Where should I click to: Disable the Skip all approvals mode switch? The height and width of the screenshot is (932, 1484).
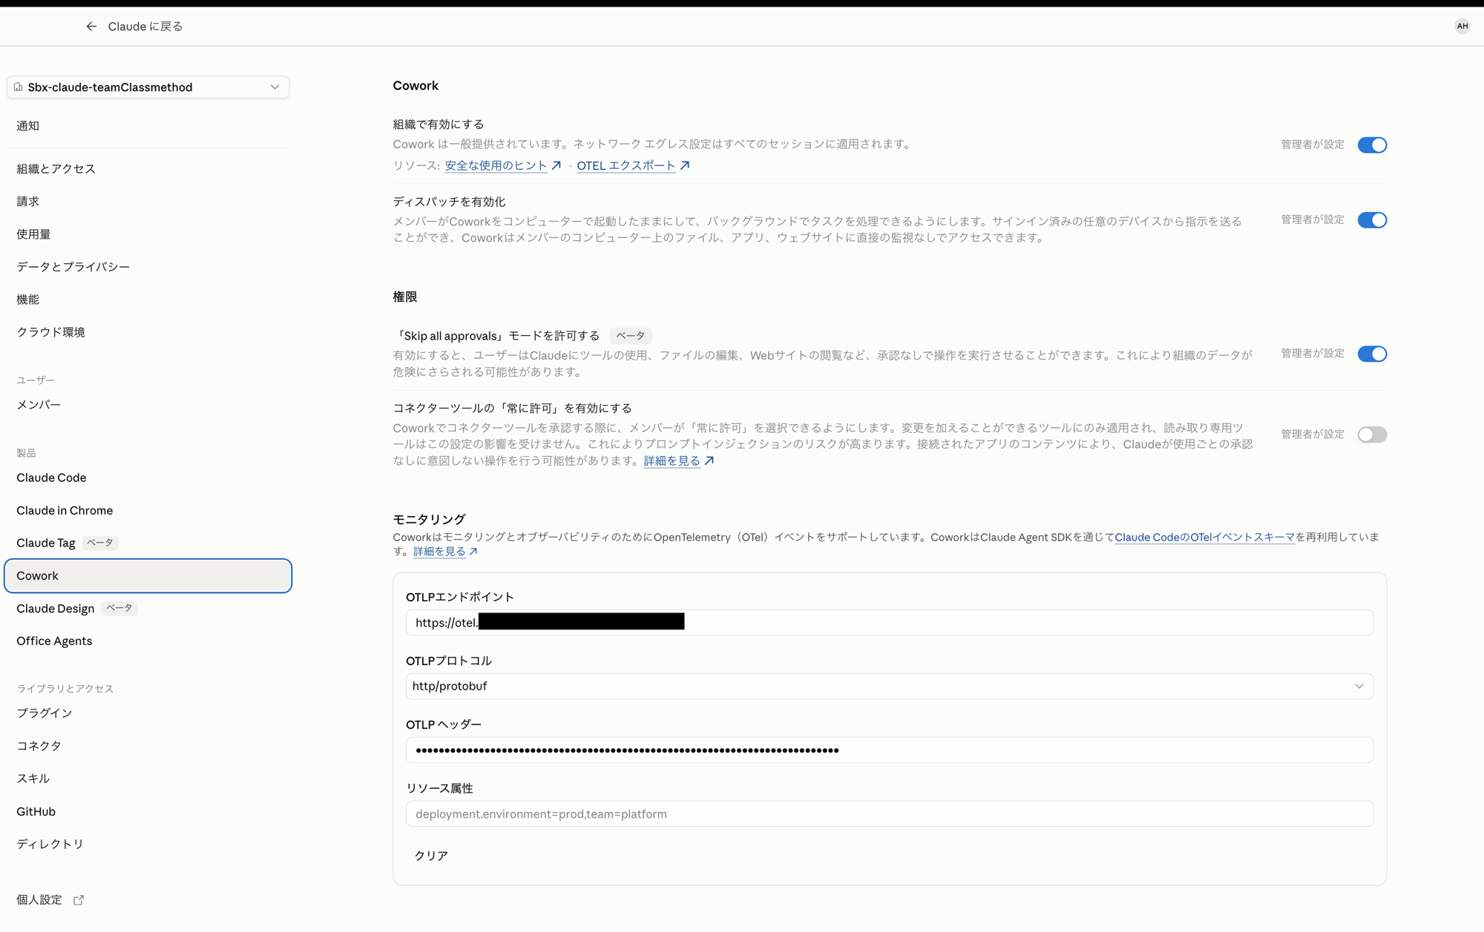pos(1372,354)
